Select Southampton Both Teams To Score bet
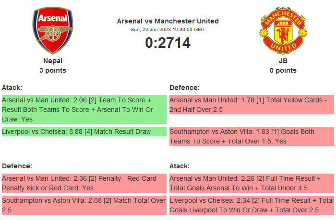This screenshot has height=220, width=336. tap(252, 136)
